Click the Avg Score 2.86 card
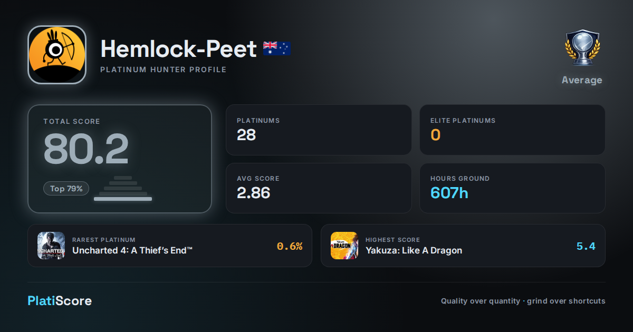The image size is (633, 332). point(319,188)
